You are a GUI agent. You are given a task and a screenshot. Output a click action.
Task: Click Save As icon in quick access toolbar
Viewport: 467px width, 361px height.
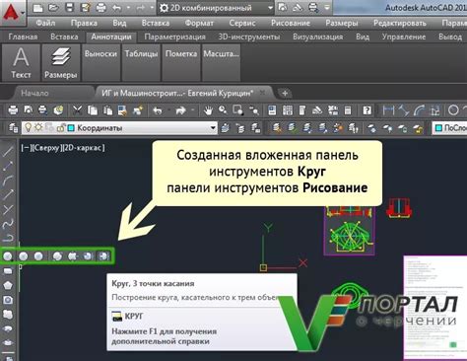coord(85,8)
